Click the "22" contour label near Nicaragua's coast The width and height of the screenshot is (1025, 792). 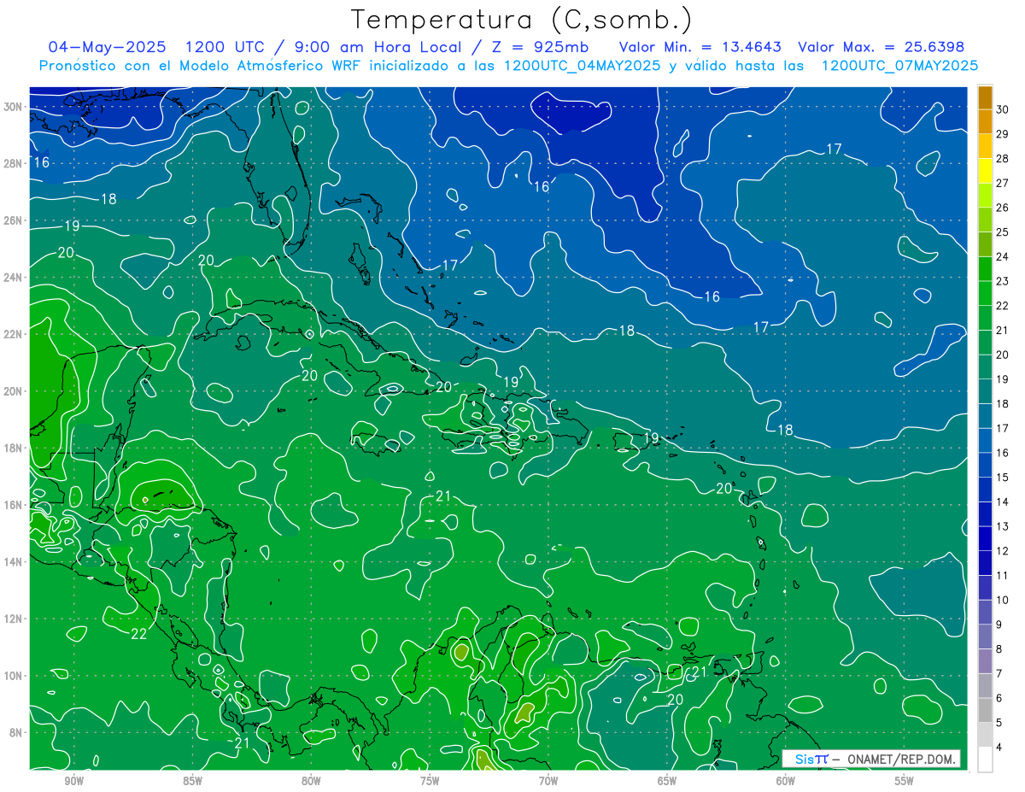(x=139, y=633)
